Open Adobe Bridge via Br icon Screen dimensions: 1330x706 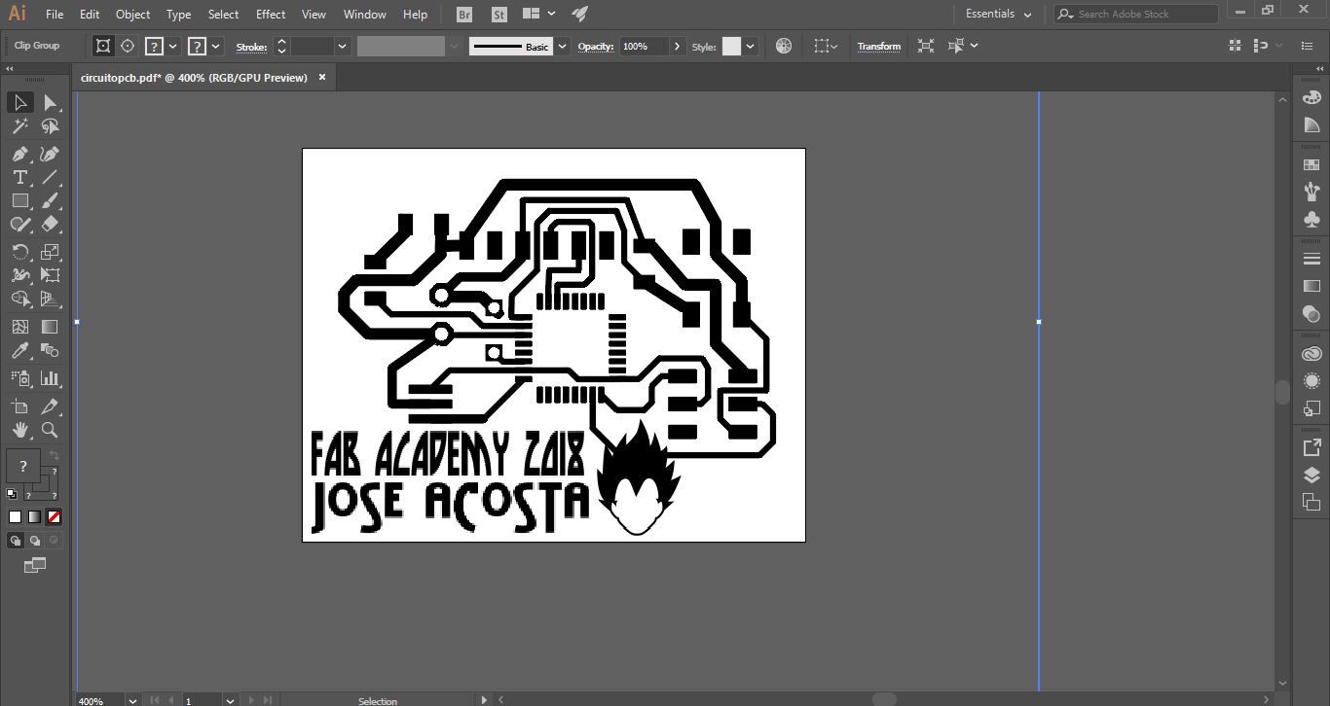pos(464,15)
